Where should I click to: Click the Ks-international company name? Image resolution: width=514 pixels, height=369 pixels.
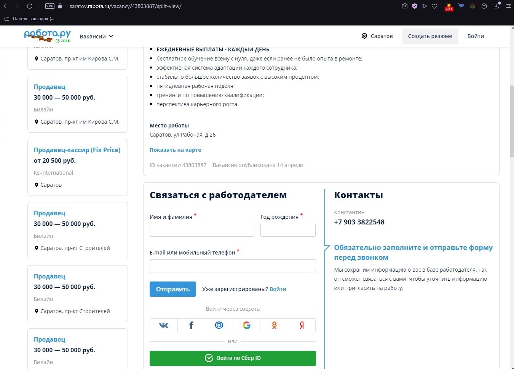(53, 173)
